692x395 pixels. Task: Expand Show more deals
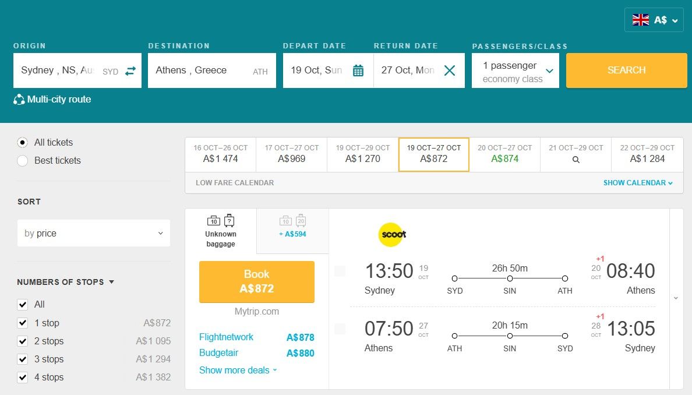coord(238,371)
